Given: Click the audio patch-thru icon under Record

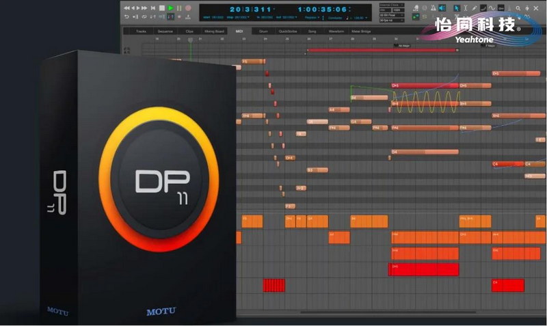Looking at the screenshot, I should tap(188, 17).
